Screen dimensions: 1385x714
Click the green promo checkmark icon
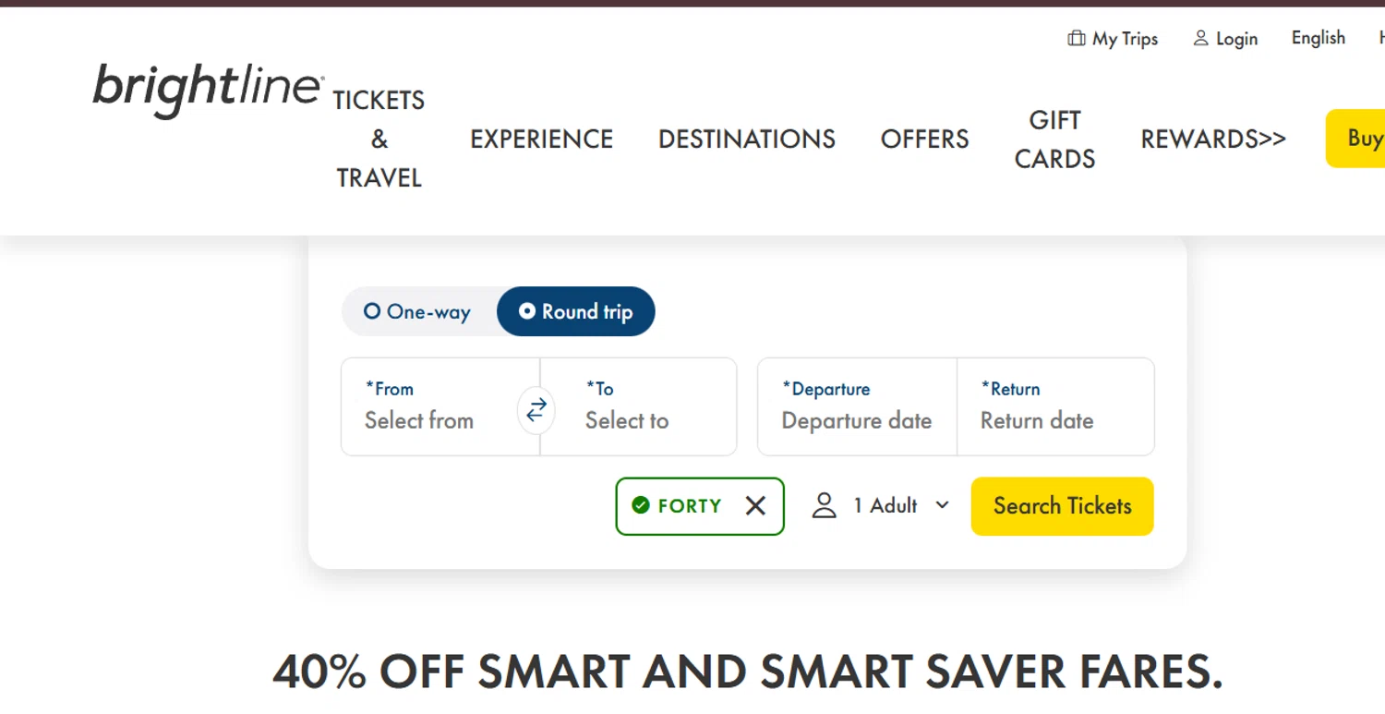(x=641, y=505)
